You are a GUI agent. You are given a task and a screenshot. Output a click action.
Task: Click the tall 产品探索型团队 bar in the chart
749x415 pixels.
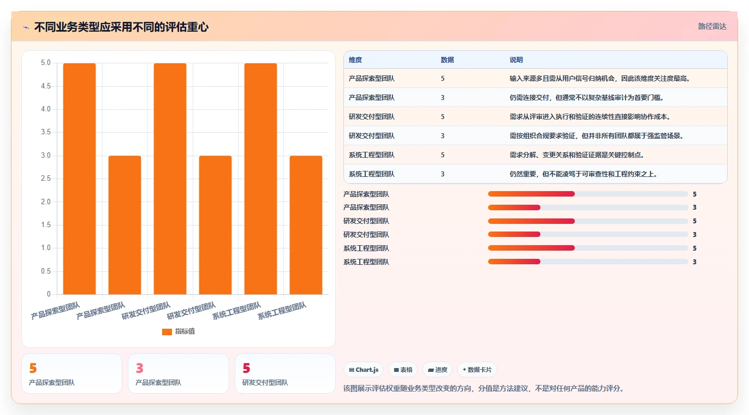click(x=79, y=179)
